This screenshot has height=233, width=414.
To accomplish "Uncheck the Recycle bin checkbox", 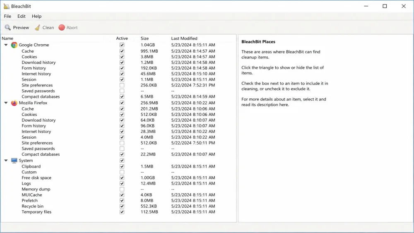I will (122, 207).
